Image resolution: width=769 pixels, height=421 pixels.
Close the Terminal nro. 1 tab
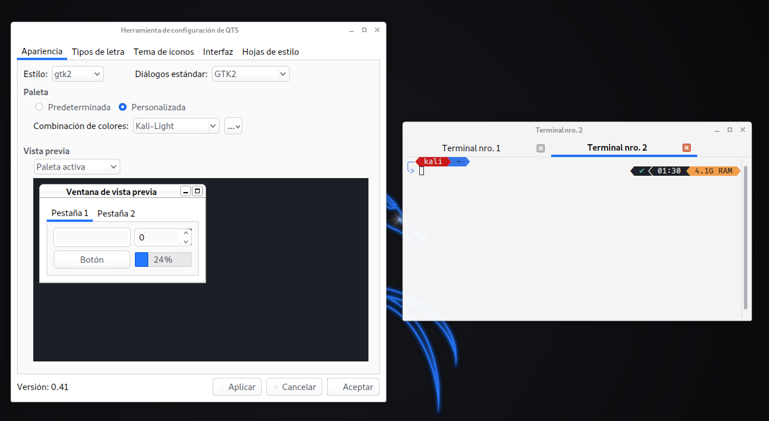click(x=541, y=148)
